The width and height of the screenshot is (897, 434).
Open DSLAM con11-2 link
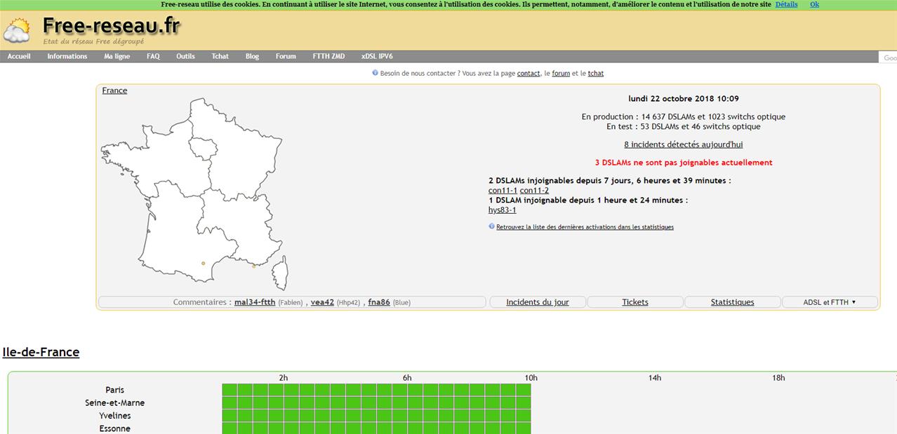tap(534, 191)
